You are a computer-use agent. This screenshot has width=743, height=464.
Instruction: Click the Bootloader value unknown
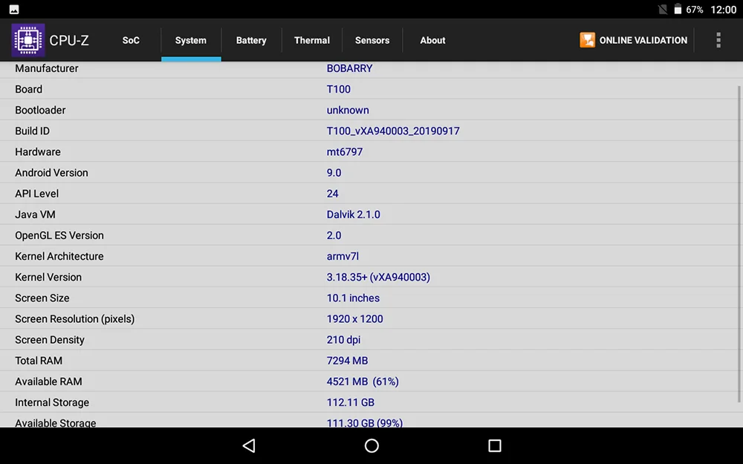(347, 110)
